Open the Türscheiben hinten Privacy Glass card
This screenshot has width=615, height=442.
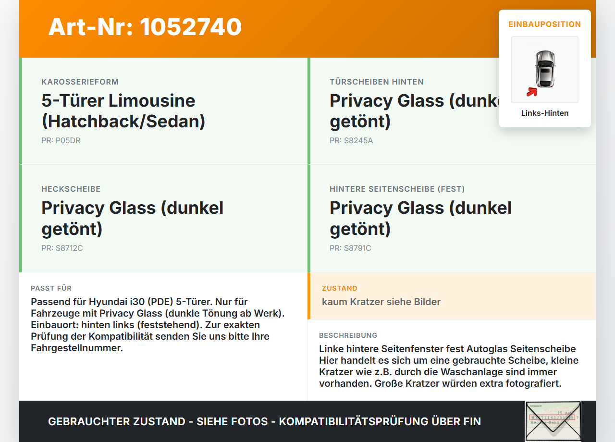[x=452, y=111]
